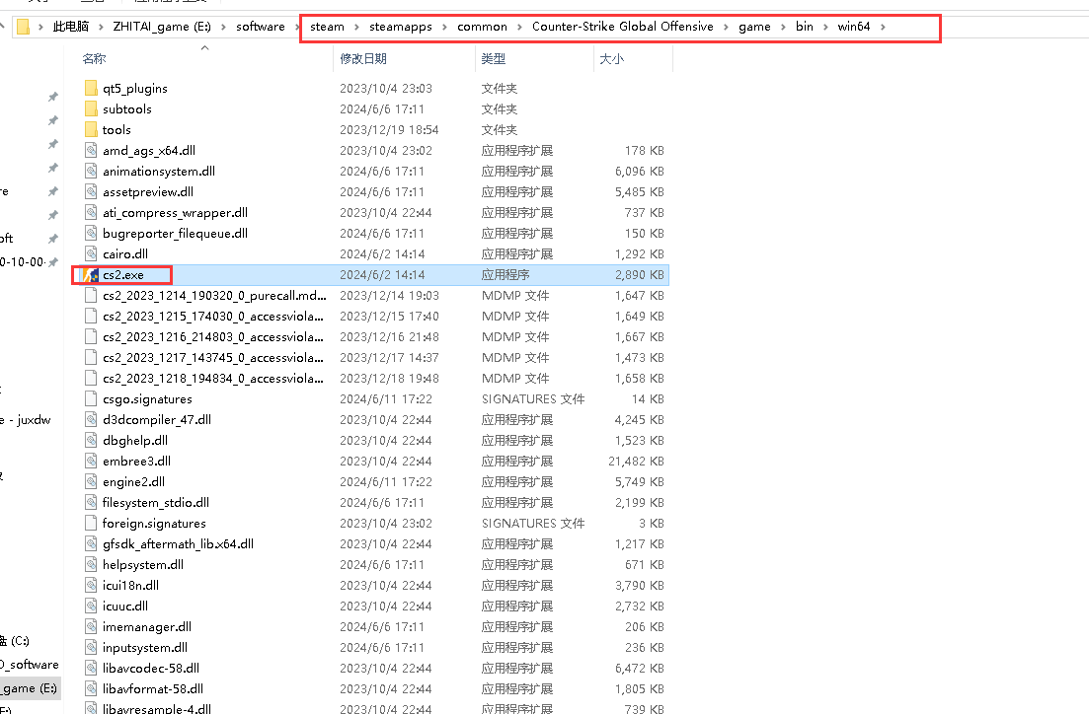Navigate to steam via the breadcrumb link

[x=327, y=27]
